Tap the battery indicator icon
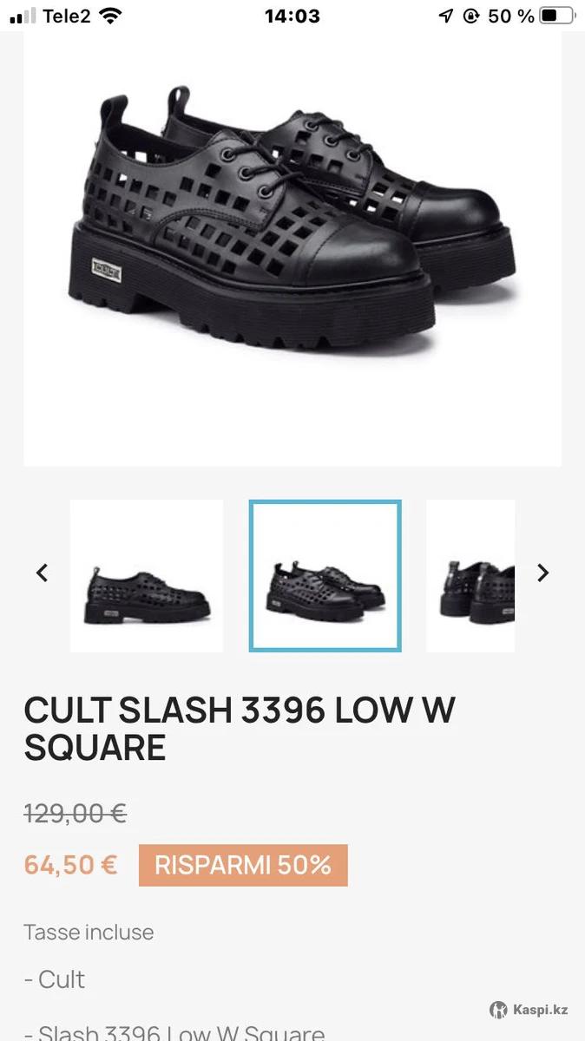This screenshot has height=1041, width=585. [x=557, y=16]
